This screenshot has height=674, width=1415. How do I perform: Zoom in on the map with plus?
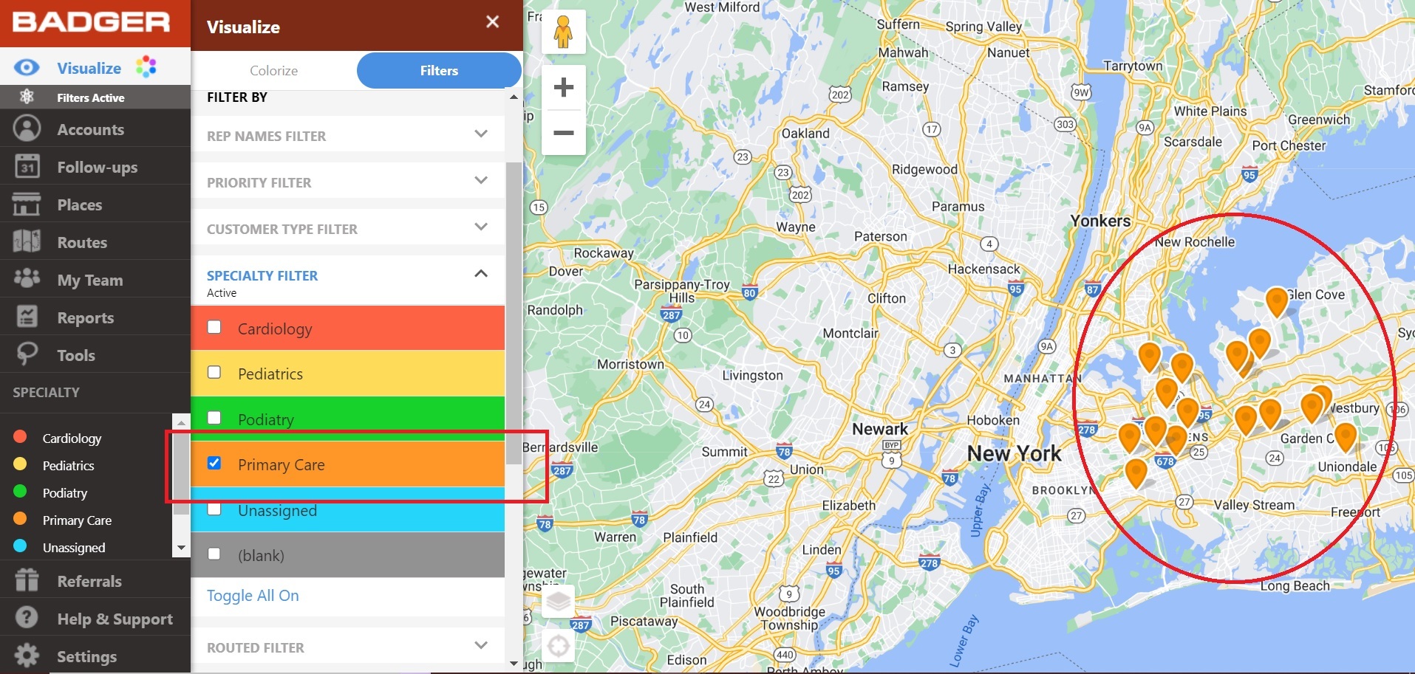coord(564,87)
